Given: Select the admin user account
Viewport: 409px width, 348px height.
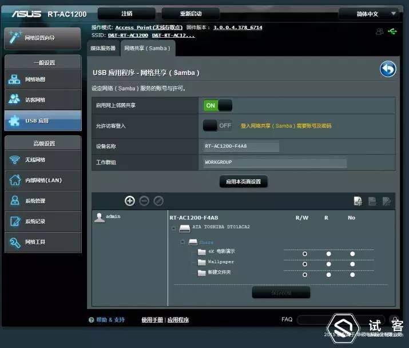Looking at the screenshot, I should pyautogui.click(x=108, y=217).
